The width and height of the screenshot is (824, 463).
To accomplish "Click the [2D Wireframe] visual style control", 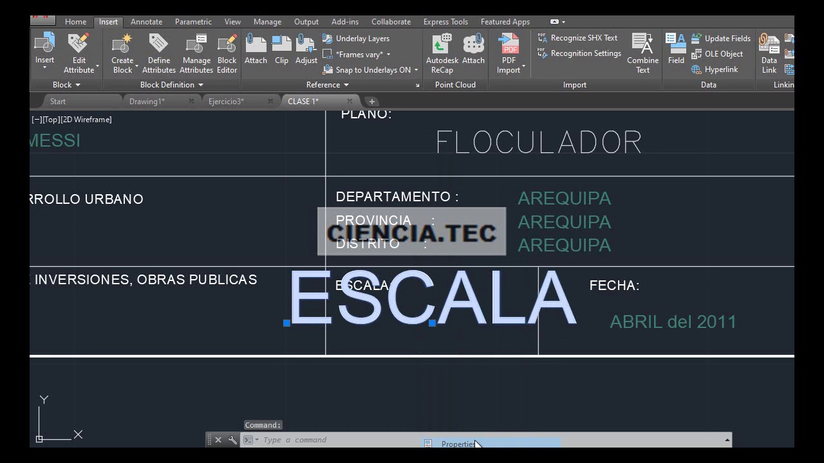I will coord(86,120).
